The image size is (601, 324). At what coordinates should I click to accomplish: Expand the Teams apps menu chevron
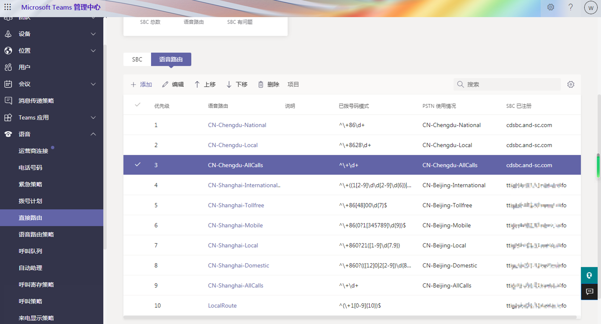click(93, 118)
